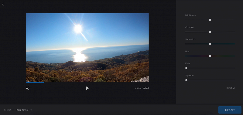This screenshot has width=243, height=115.
Task: Click the Fade label
Action: click(187, 63)
